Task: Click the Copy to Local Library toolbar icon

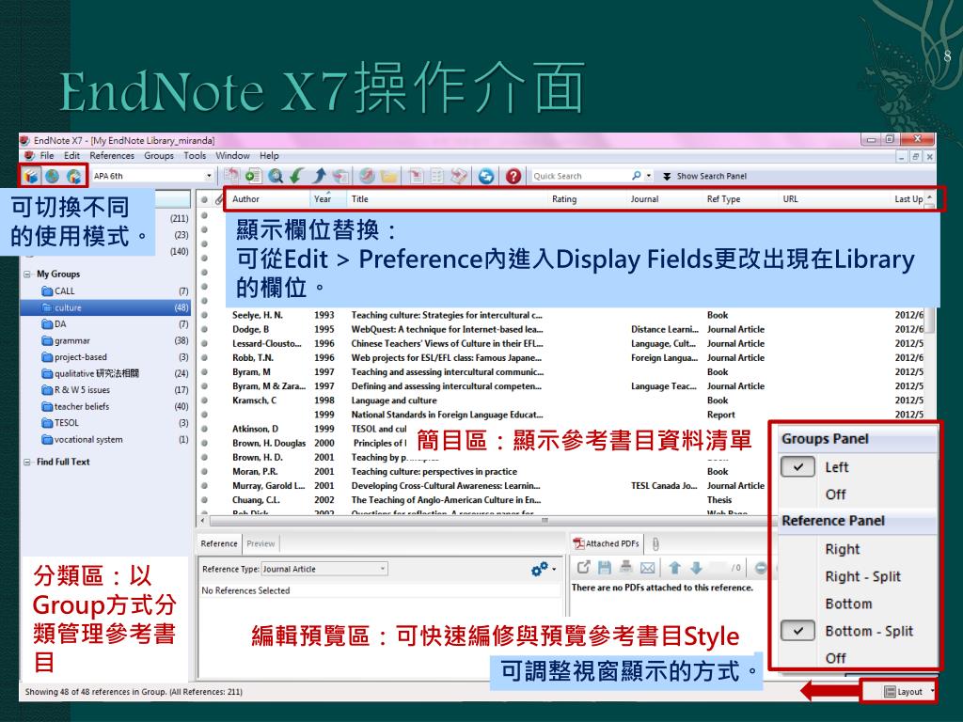Action: (231, 176)
